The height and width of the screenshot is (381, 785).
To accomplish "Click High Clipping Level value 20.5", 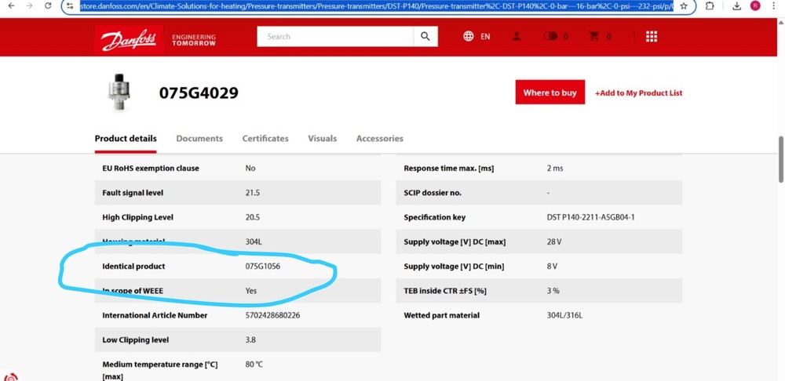I will pos(252,217).
